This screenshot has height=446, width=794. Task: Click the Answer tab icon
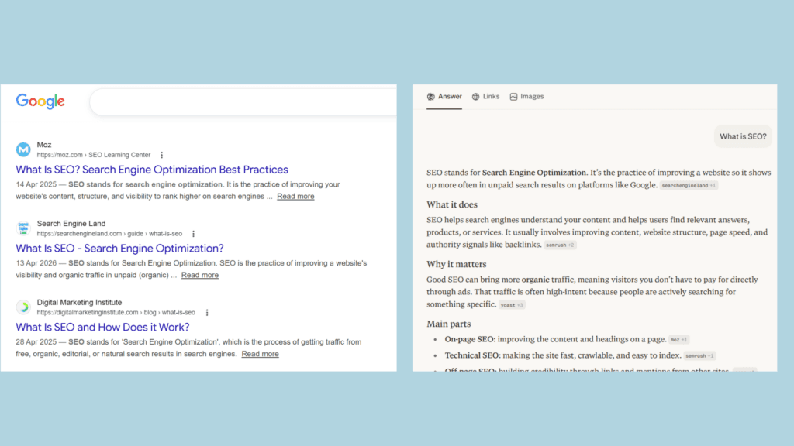coord(431,97)
